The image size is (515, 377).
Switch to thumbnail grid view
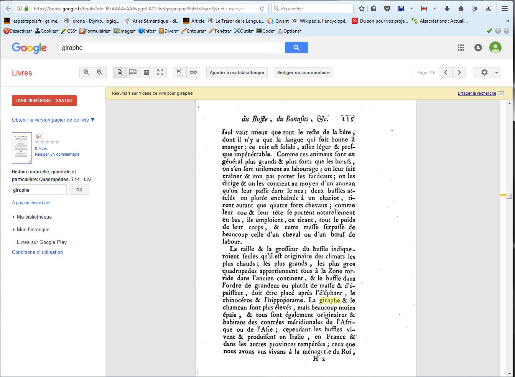coord(146,72)
